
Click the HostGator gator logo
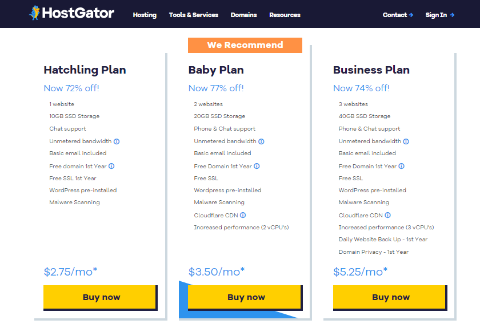(71, 13)
